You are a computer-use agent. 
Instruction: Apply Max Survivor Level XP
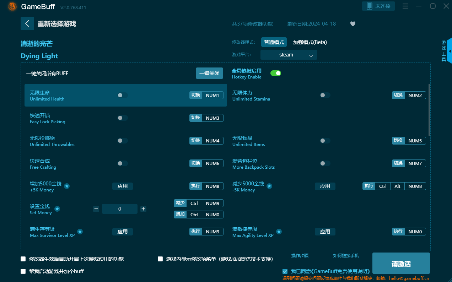tap(123, 232)
